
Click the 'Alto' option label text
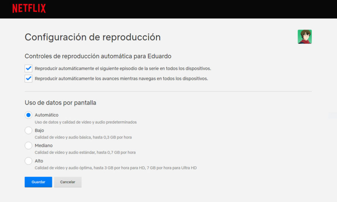click(x=39, y=161)
